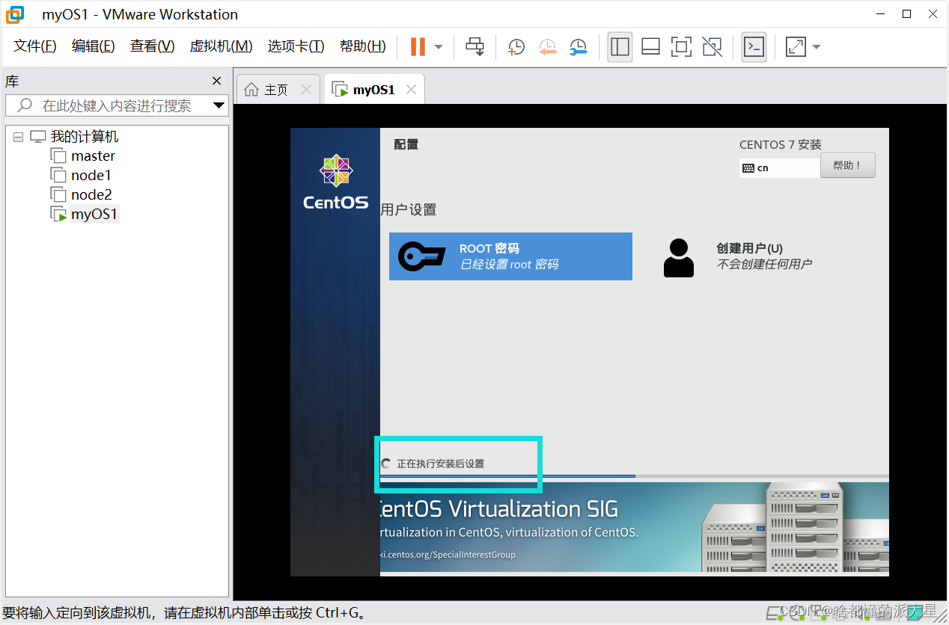The image size is (949, 625).
Task: Open the Snapshot Manager
Action: [578, 46]
